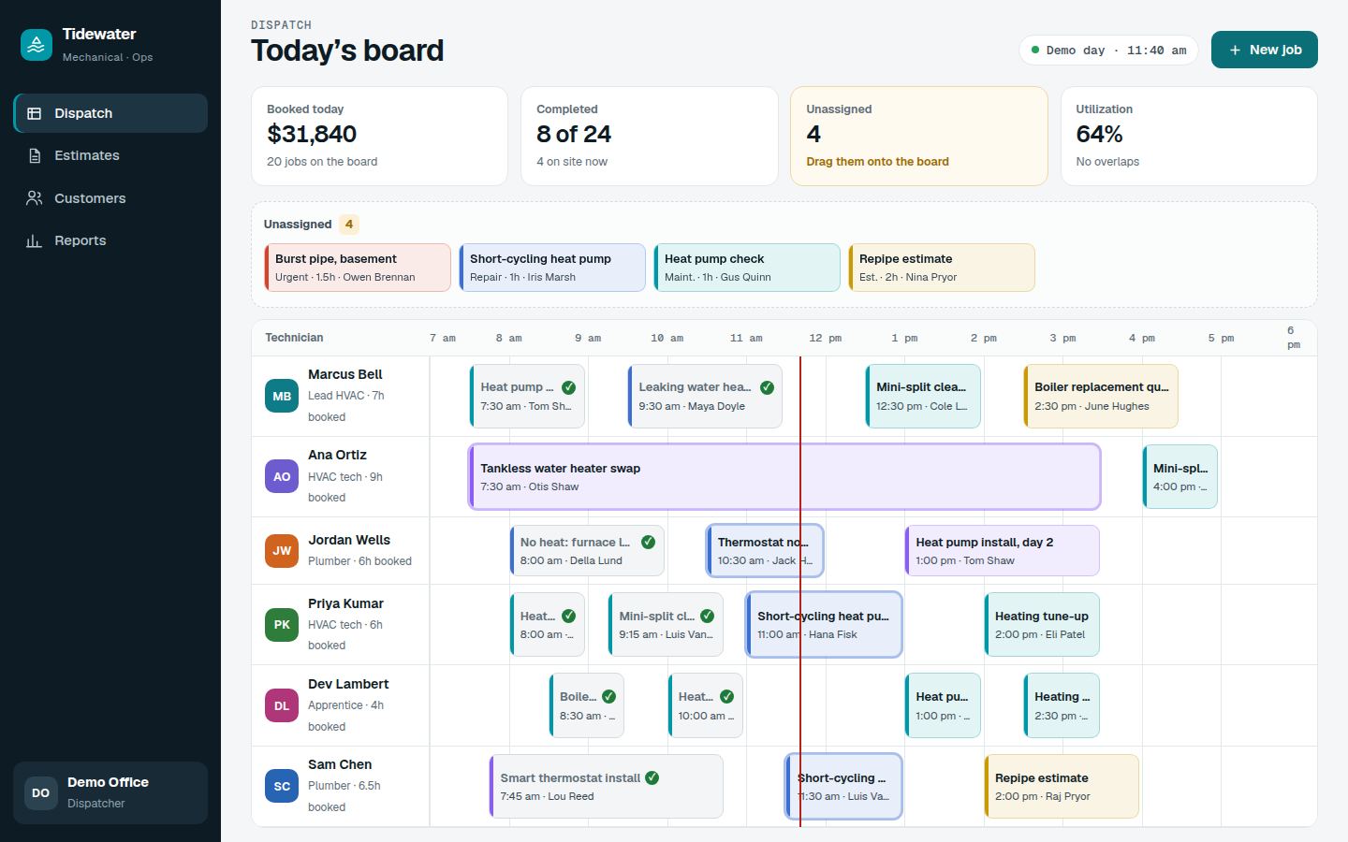Screen dimensions: 1348x842
Task: Click the Ana Ortiz technician name
Action: tap(337, 455)
